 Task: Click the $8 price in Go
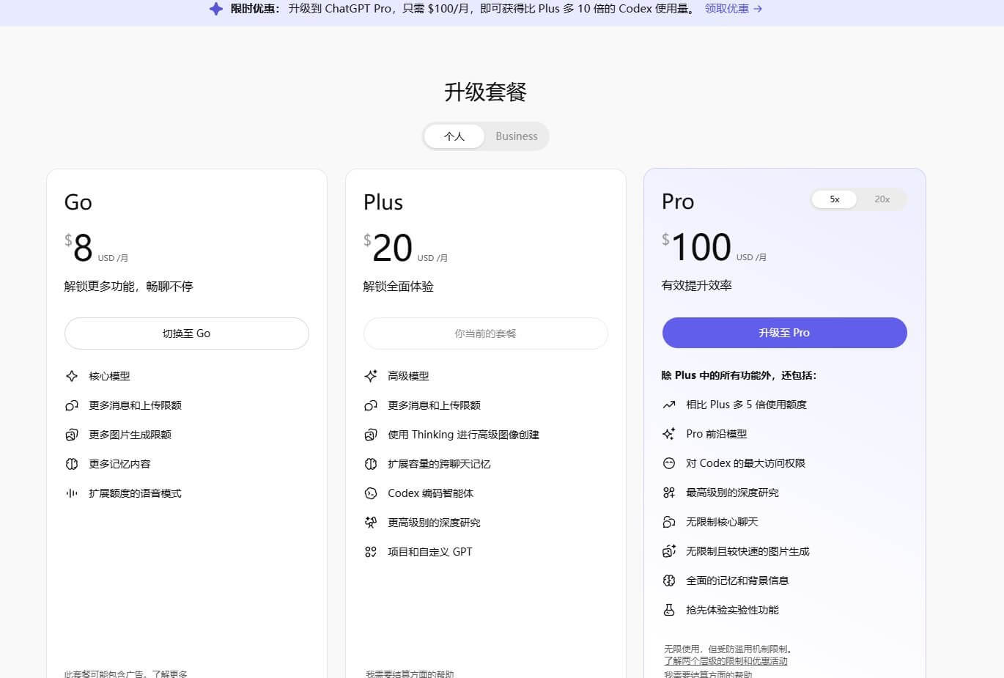point(79,248)
